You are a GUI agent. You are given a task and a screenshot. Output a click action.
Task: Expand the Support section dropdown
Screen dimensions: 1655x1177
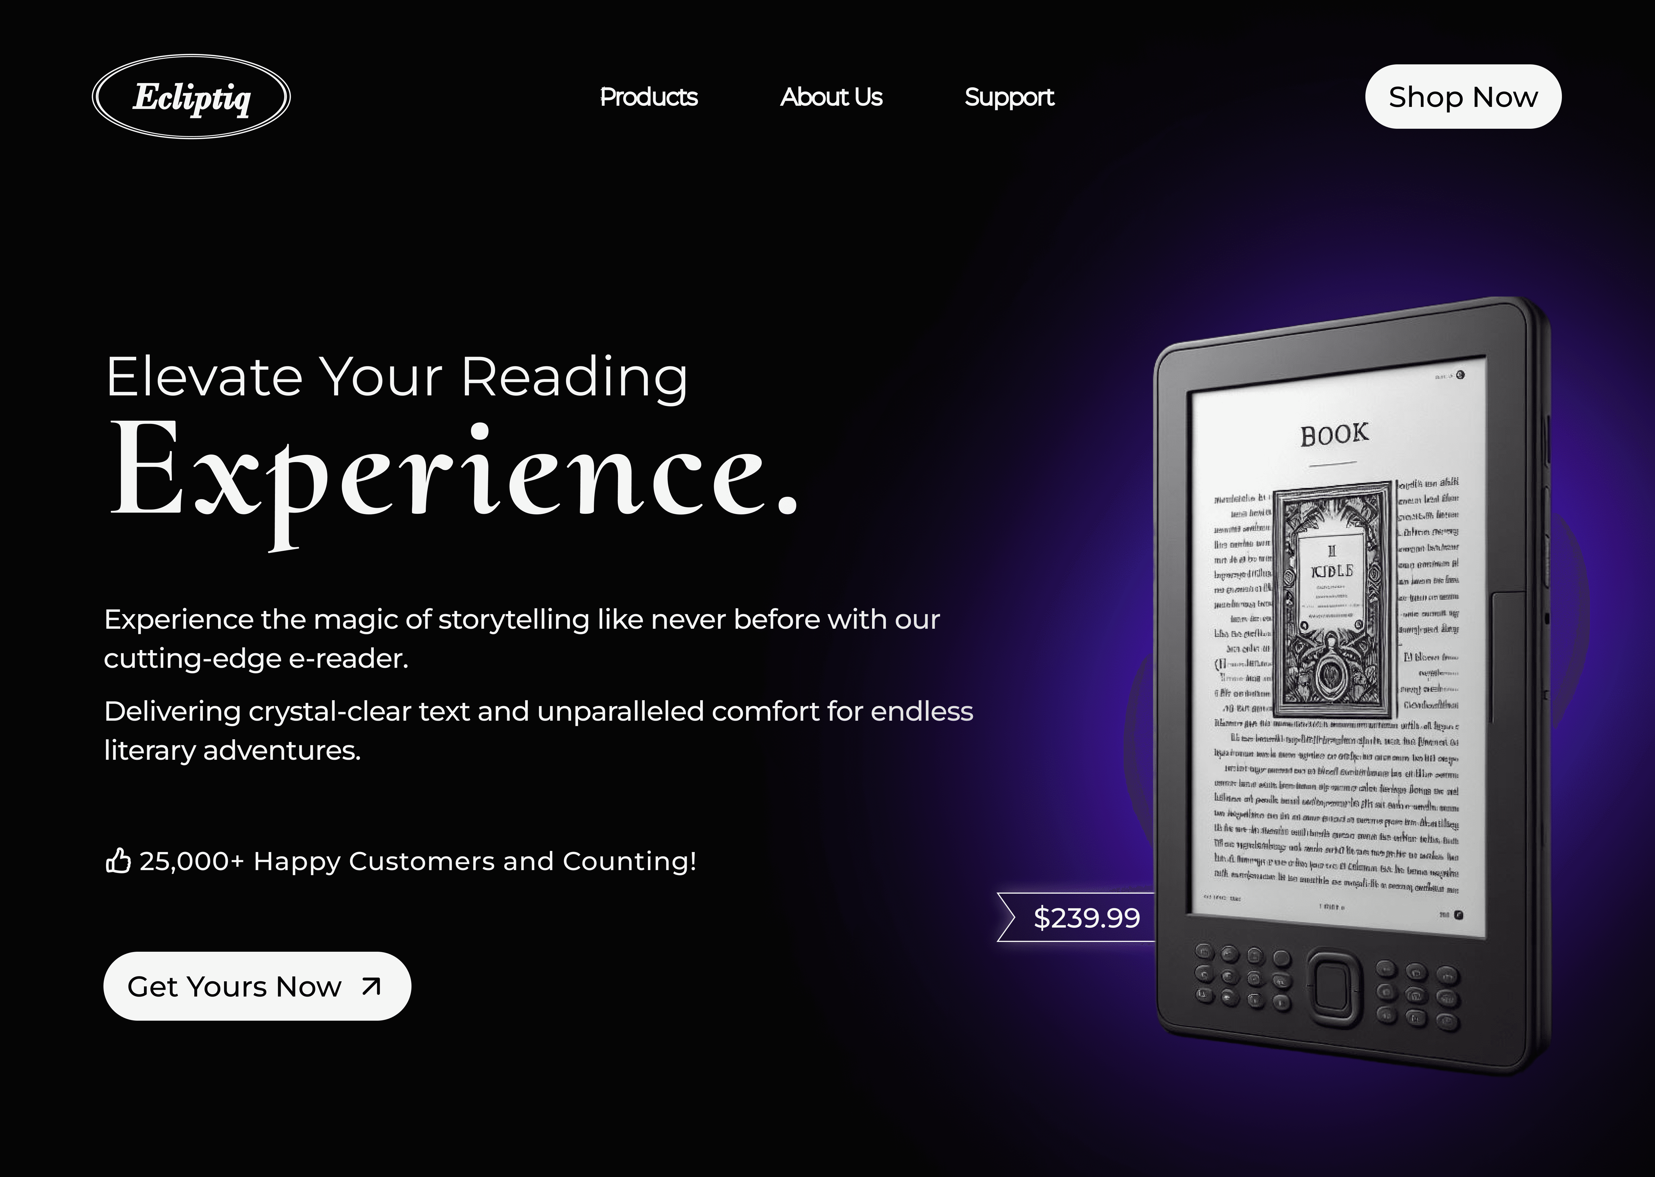[x=1010, y=97]
